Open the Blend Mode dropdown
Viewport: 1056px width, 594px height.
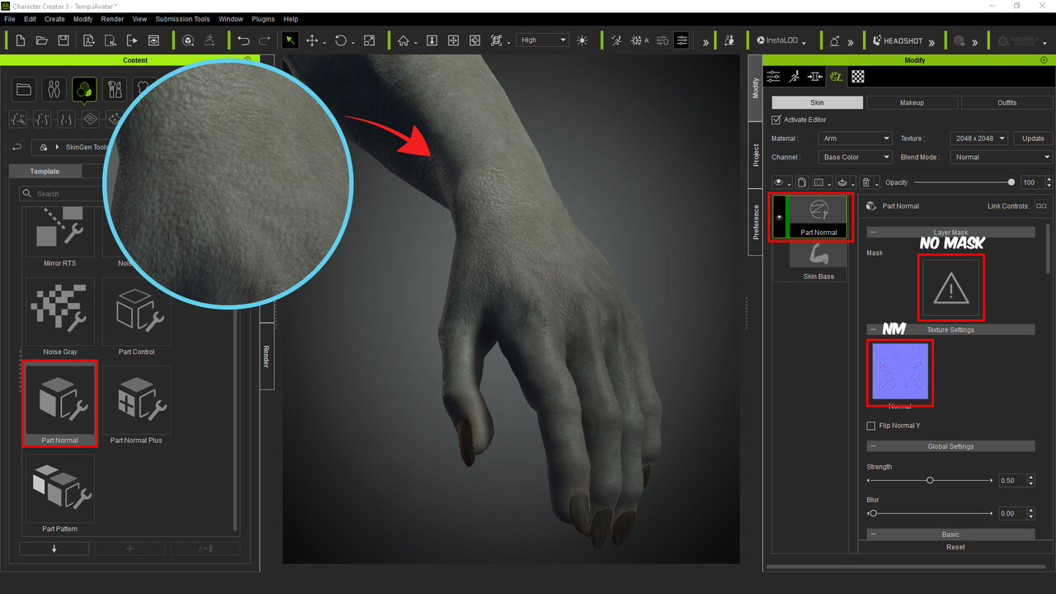tap(1002, 157)
